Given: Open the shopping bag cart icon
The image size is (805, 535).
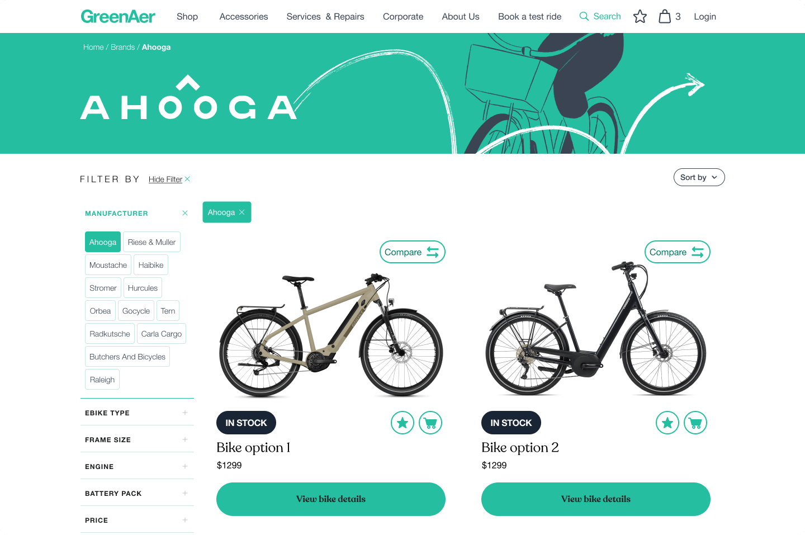Looking at the screenshot, I should [665, 16].
